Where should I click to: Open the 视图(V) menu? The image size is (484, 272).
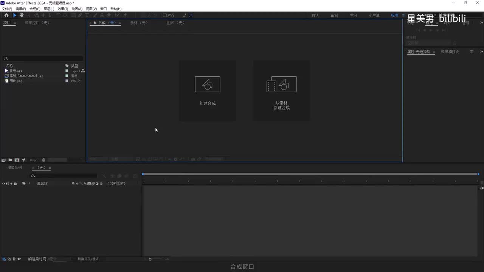pyautogui.click(x=91, y=9)
